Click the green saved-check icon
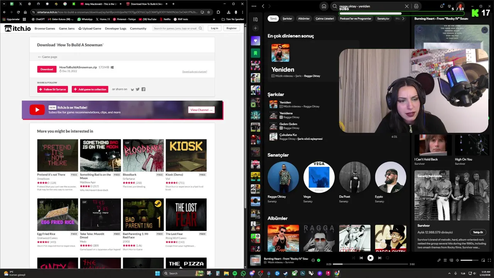This screenshot has width=494, height=278. click(318, 260)
